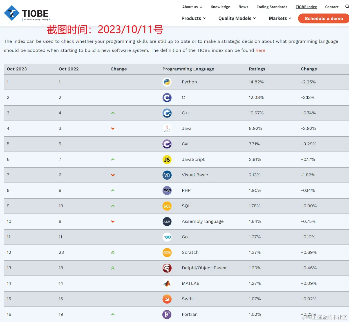The height and width of the screenshot is (322, 349).
Task: Expand the Products menu
Action: coord(194,18)
